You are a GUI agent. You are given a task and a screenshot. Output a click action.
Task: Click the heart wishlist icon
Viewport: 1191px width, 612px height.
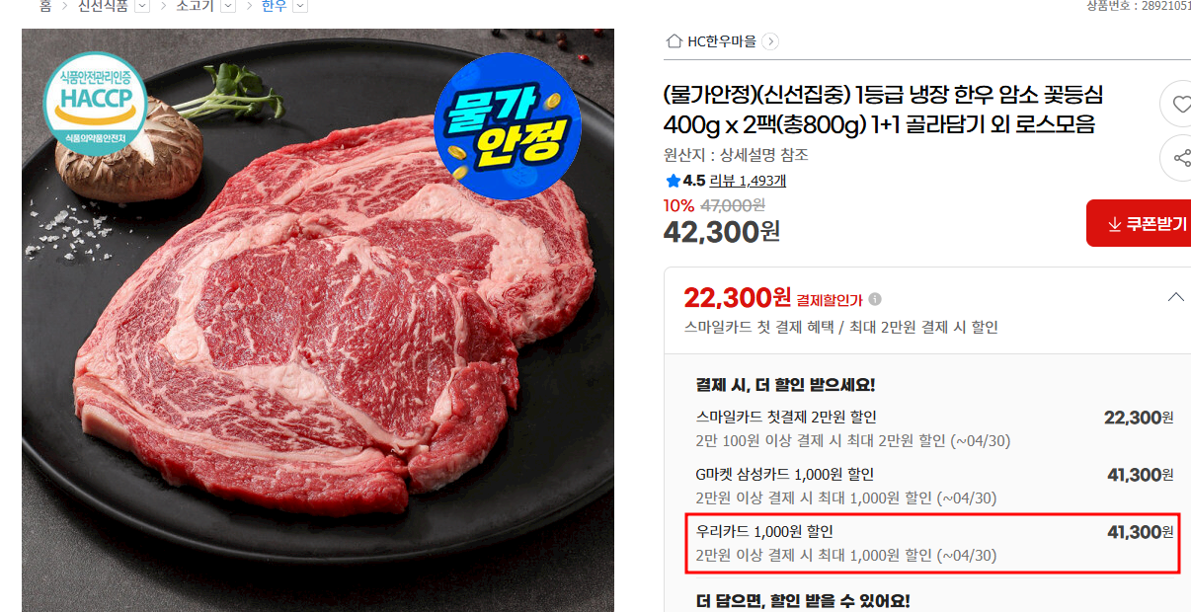coord(1180,104)
